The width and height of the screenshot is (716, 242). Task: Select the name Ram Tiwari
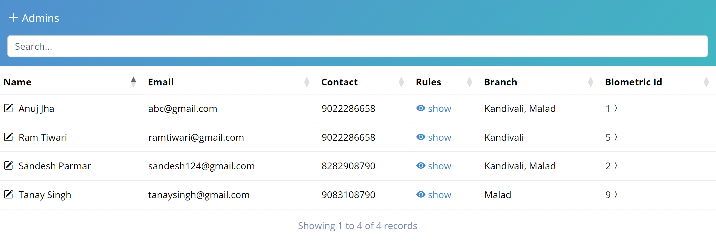[43, 137]
